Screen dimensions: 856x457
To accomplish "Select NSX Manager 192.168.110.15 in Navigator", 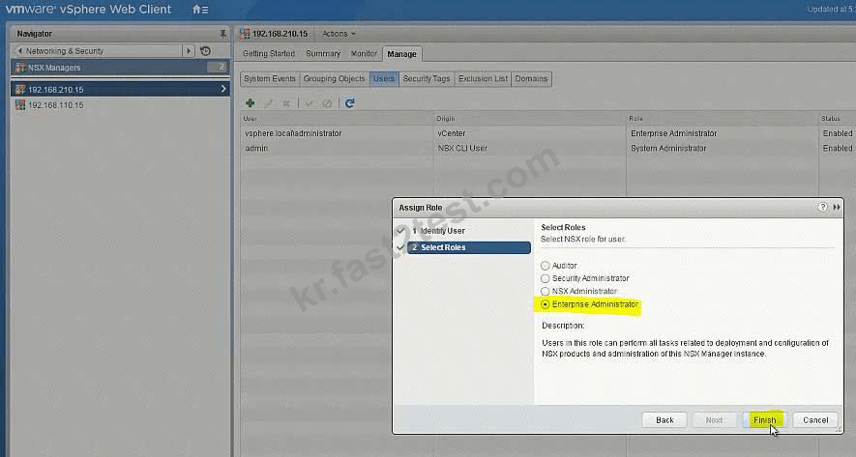I will click(x=120, y=104).
